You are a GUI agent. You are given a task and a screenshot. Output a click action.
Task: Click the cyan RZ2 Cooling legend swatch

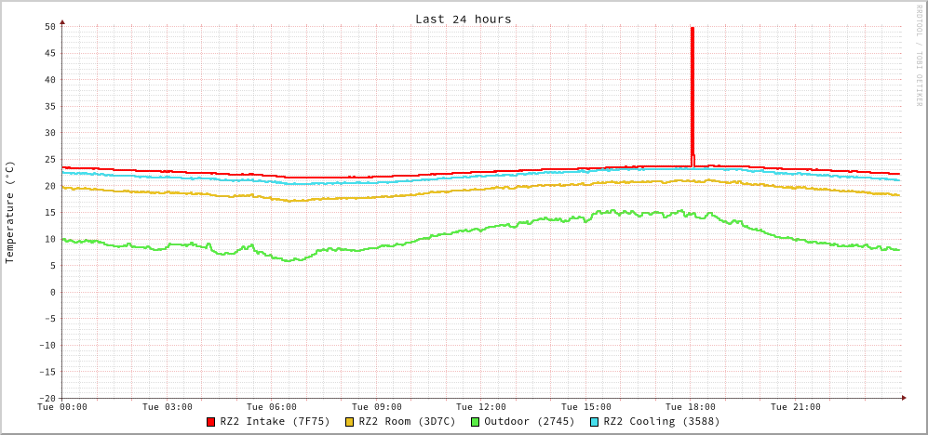coord(595,422)
